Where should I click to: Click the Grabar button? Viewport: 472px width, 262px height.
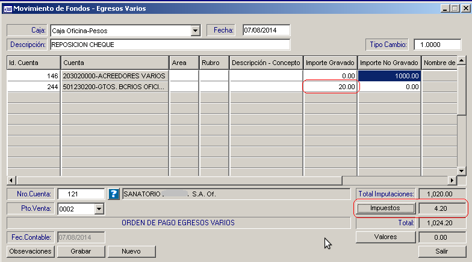tap(81, 252)
